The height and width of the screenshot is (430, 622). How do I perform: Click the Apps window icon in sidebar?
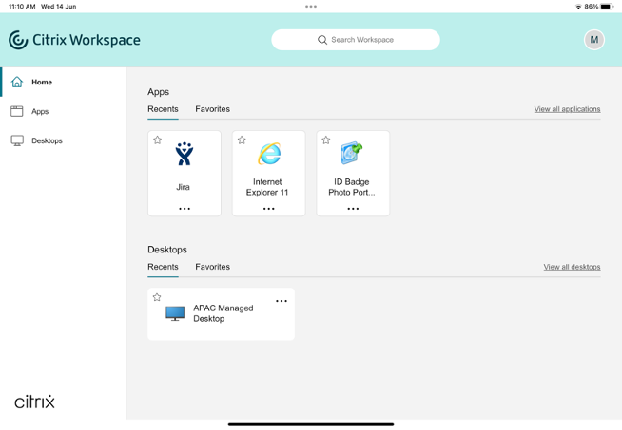(x=17, y=111)
